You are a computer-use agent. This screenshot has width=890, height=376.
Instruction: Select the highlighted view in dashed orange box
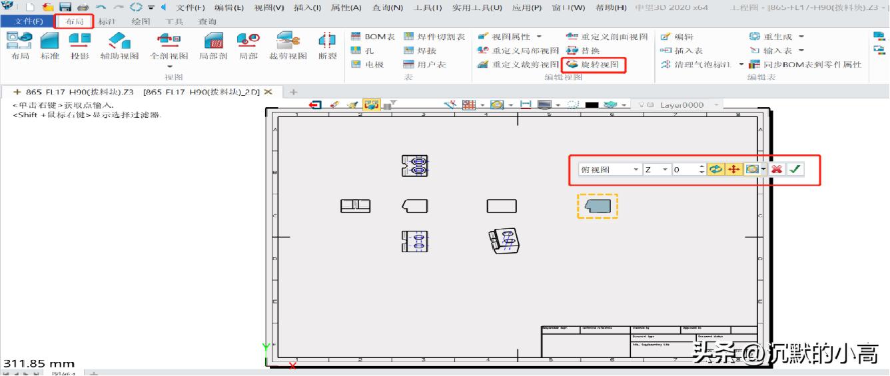pos(598,206)
